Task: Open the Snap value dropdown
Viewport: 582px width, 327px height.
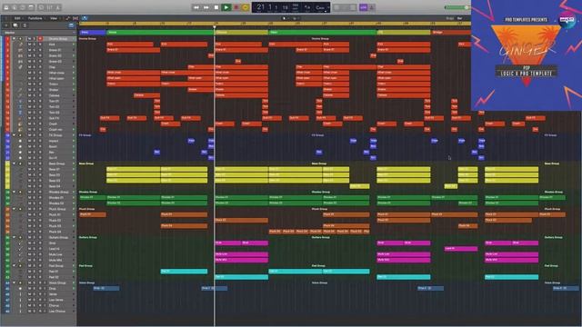Action: click(459, 18)
